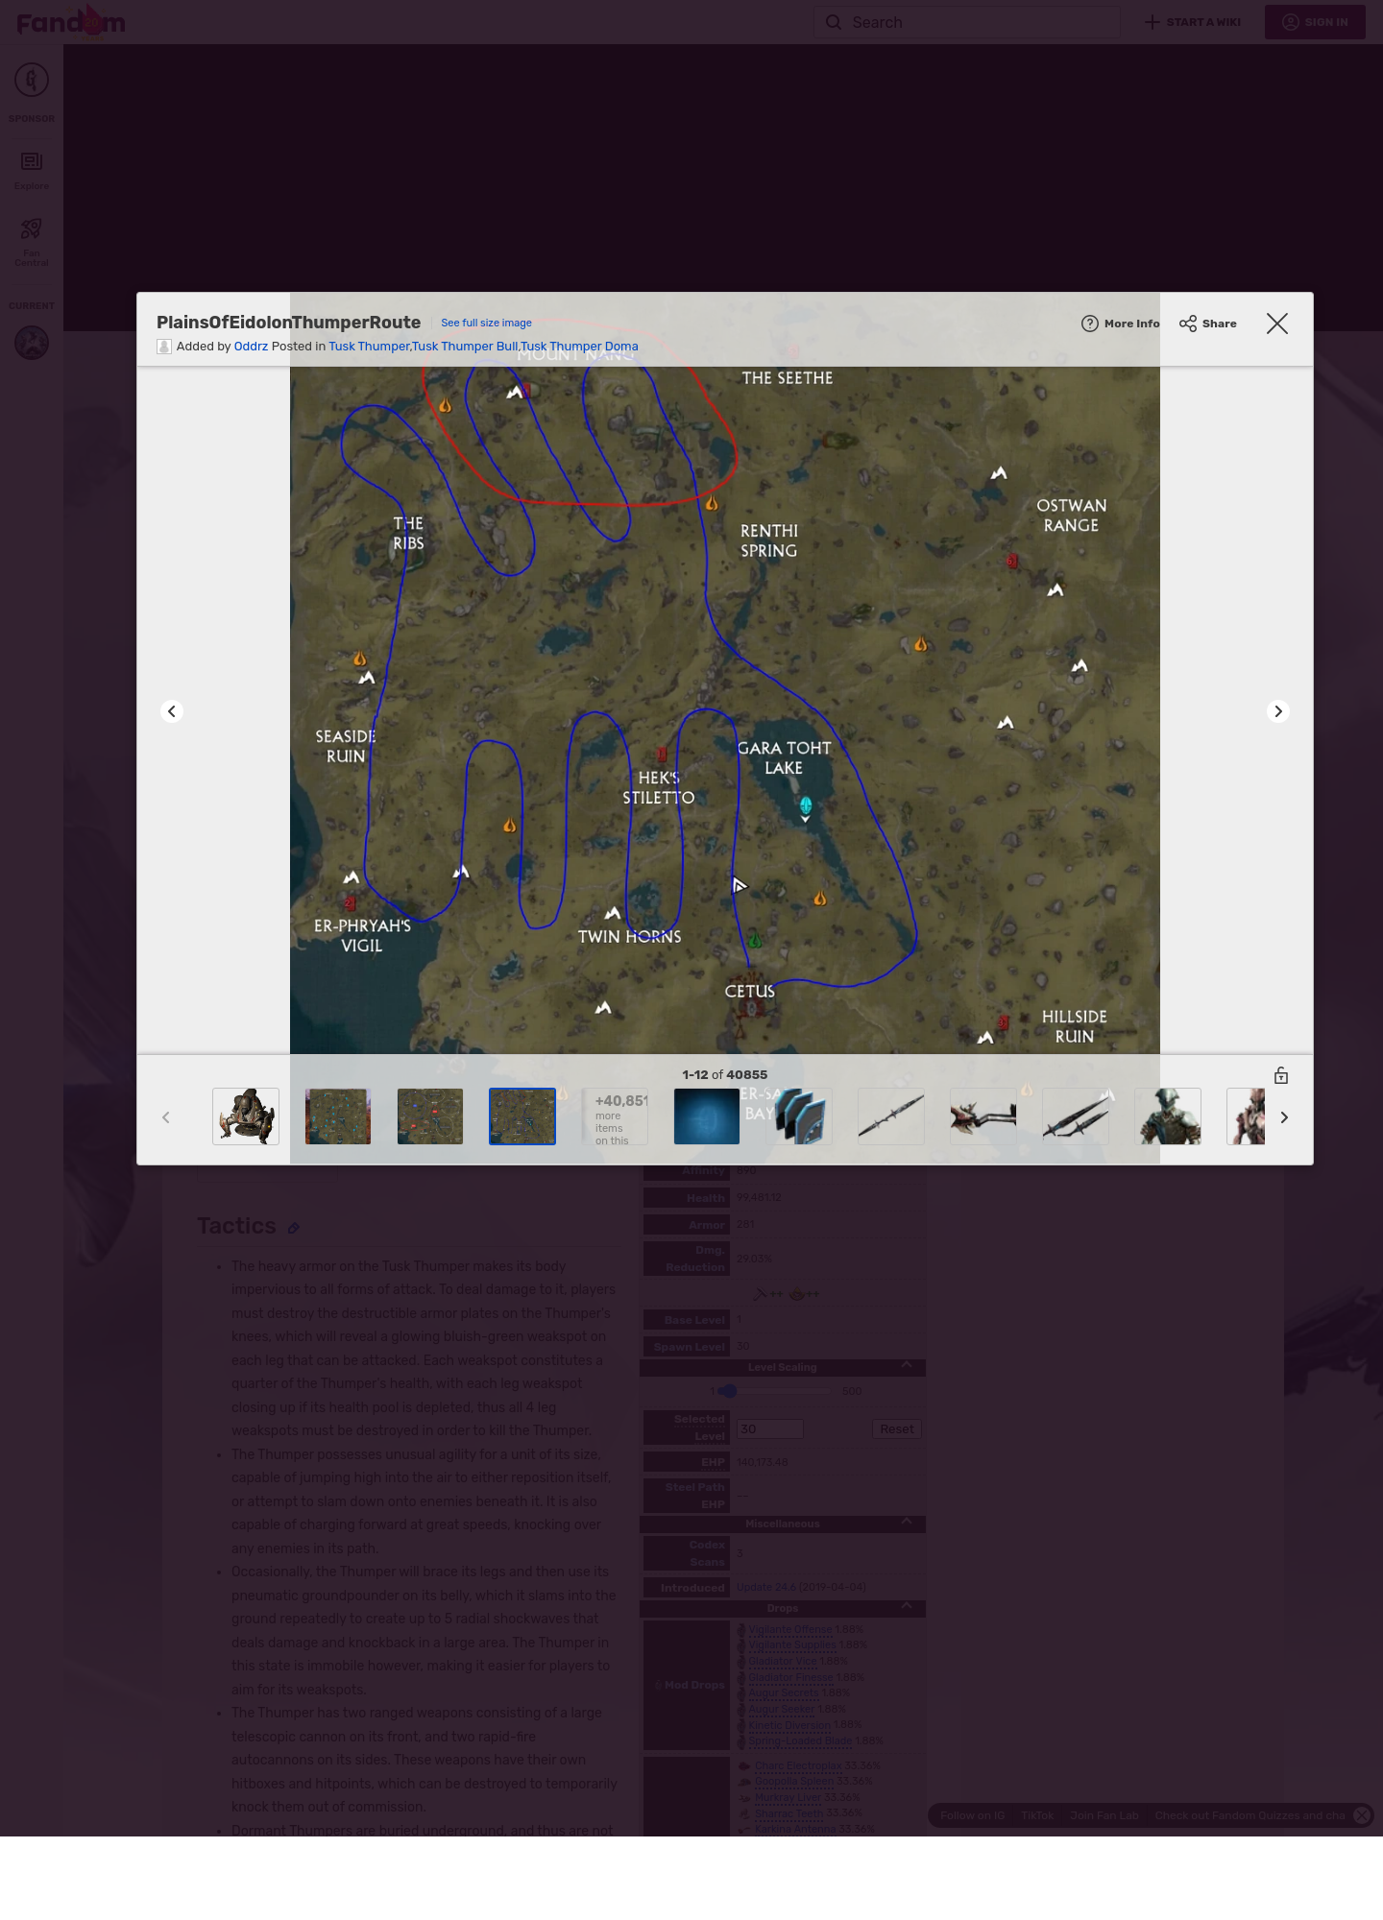Click the '1-12 of 40855' counter text
Viewport: 1383px width, 1920px height.
click(x=725, y=1075)
